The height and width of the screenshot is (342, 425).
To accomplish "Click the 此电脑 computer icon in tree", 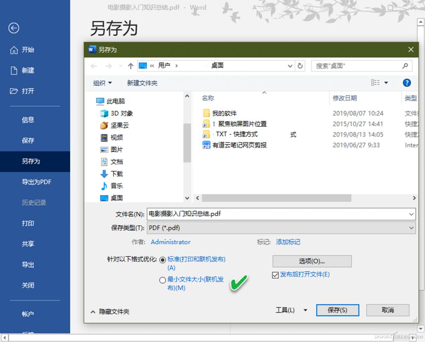I will [101, 102].
